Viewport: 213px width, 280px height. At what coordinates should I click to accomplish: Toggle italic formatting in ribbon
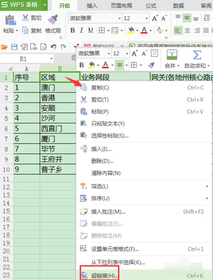pyautogui.click(x=82, y=30)
